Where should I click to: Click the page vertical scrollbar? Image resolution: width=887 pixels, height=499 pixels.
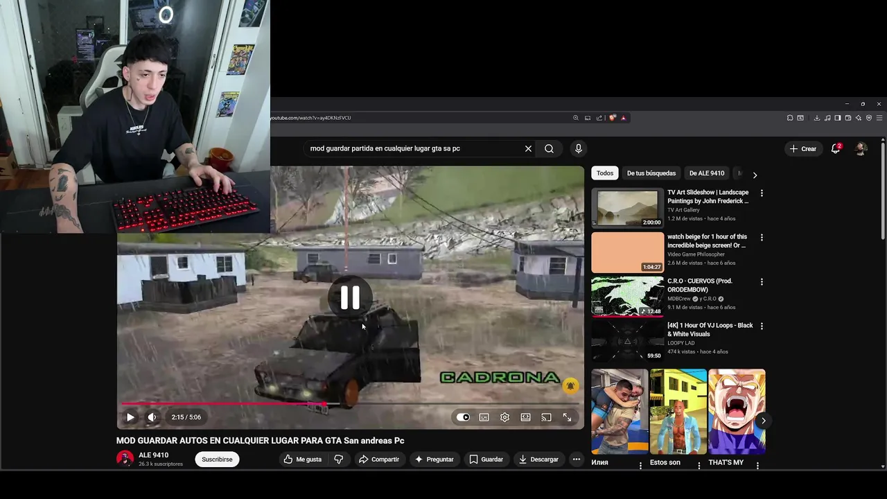pyautogui.click(x=883, y=191)
